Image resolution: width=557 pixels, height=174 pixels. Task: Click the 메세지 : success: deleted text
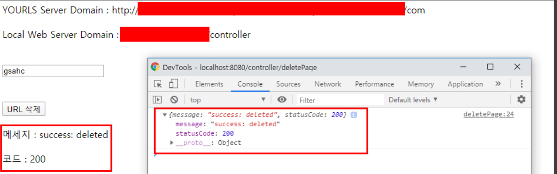click(55, 135)
